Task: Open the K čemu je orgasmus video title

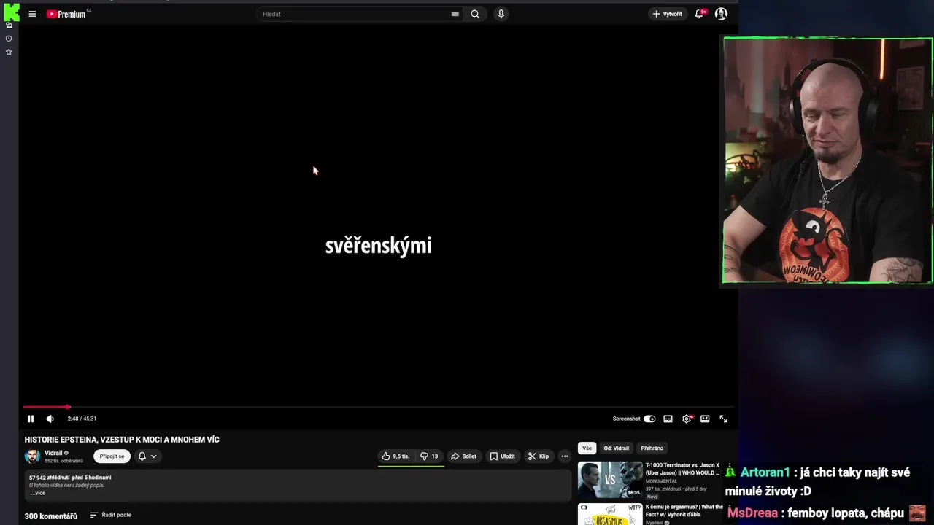Action: click(684, 510)
